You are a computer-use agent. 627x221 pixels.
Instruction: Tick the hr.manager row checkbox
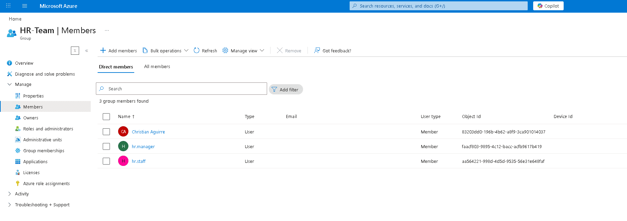[x=106, y=146]
